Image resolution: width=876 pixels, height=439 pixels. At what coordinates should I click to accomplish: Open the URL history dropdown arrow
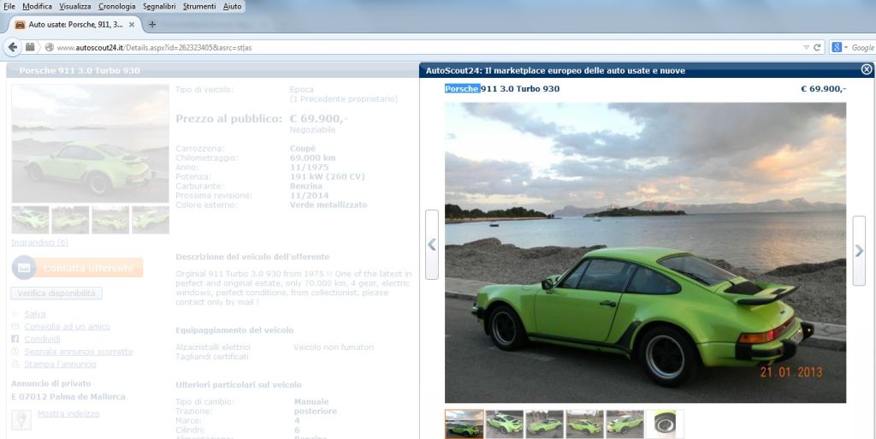pyautogui.click(x=806, y=47)
